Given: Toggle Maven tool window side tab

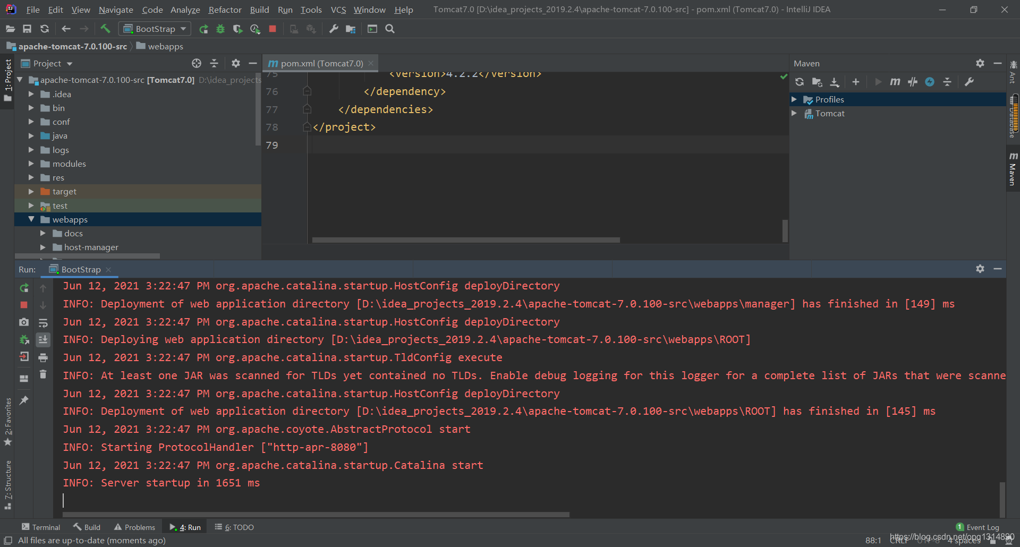Looking at the screenshot, I should [1013, 169].
